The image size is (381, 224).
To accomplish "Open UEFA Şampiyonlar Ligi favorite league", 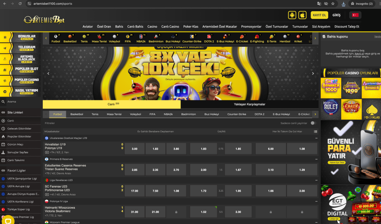I will pyautogui.click(x=22, y=179).
